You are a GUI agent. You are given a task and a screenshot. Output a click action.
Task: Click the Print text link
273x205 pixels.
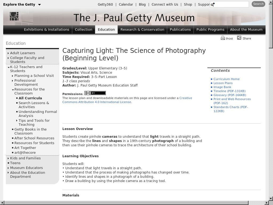(229, 39)
